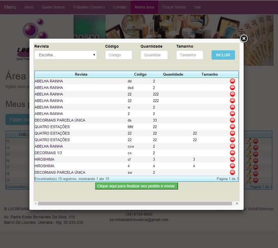Click Sair to log out
The height and width of the screenshot is (248, 278).
(198, 7)
